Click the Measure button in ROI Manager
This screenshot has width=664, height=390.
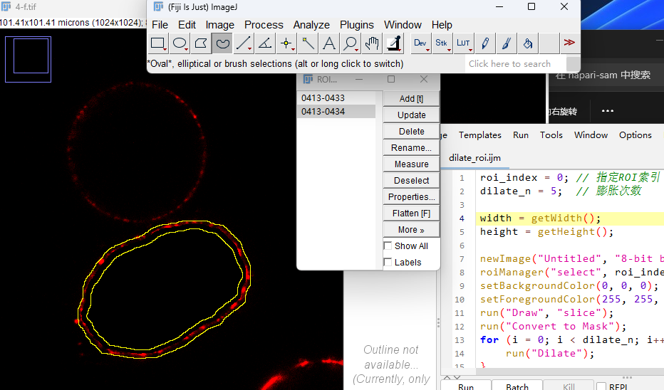click(x=411, y=164)
